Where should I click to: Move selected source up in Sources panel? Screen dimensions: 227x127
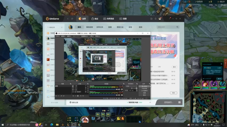81,96
